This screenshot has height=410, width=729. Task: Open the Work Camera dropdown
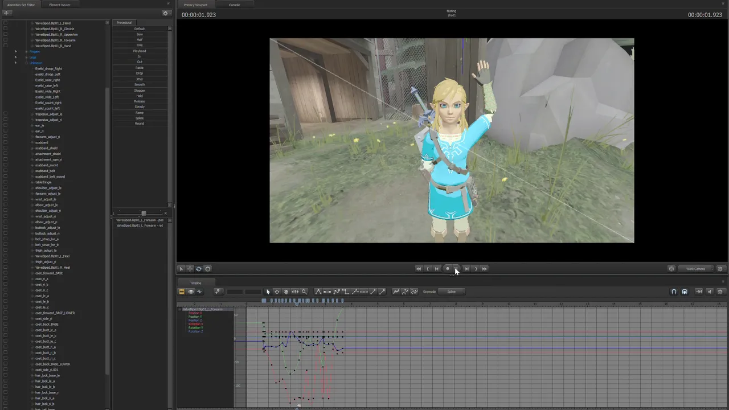695,269
